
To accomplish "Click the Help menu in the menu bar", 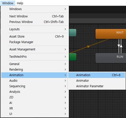I will click(20, 3).
